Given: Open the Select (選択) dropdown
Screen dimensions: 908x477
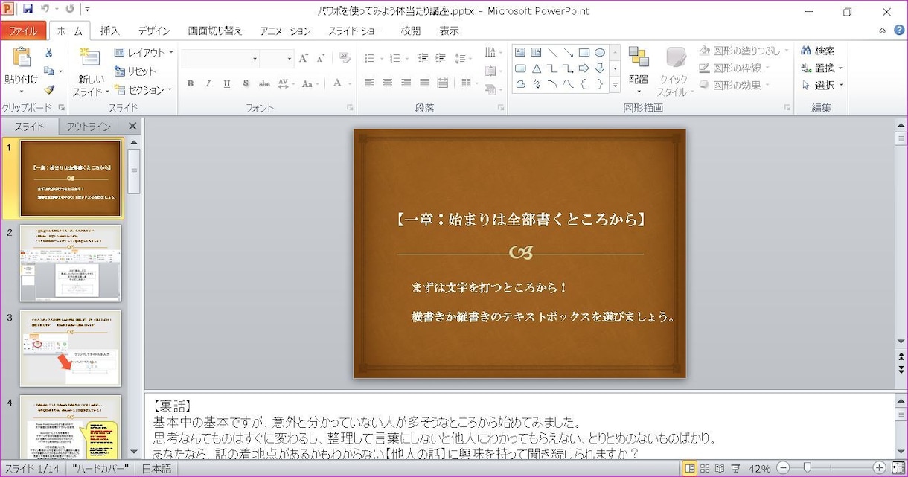Looking at the screenshot, I should click(822, 86).
